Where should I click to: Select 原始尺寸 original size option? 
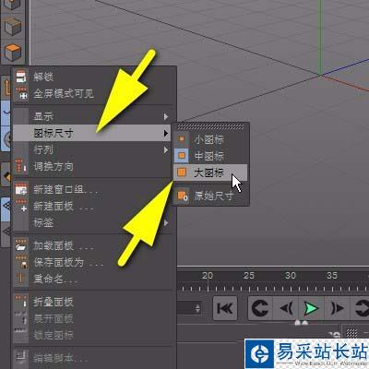coord(210,196)
